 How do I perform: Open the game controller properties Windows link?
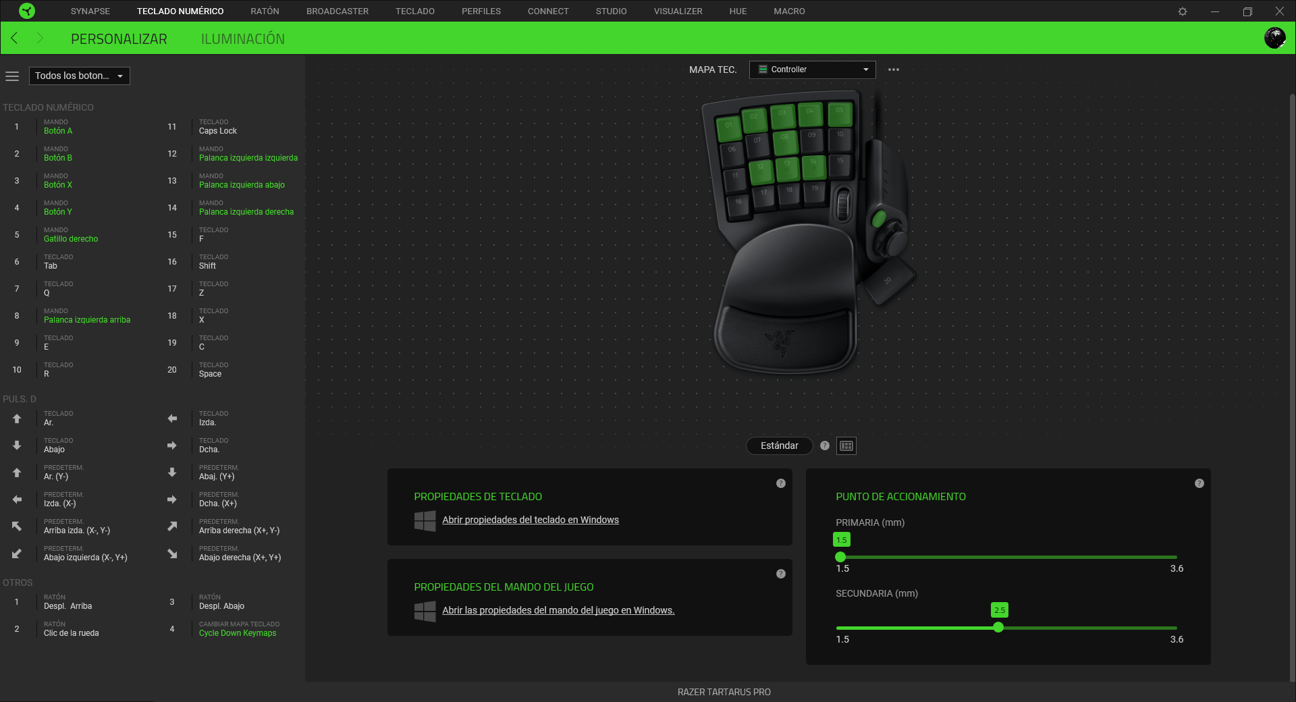pos(558,610)
